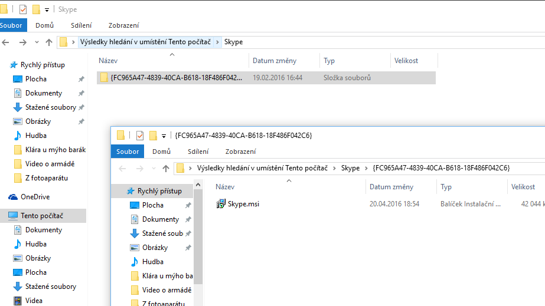
Task: Open Video o armádě in front window sidebar
Action: click(167, 290)
